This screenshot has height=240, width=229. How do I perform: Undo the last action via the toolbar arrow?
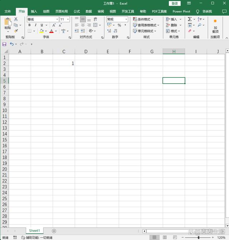click(x=12, y=44)
